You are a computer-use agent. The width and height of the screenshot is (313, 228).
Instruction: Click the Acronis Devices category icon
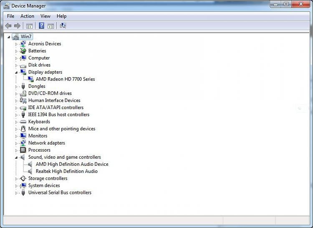pyautogui.click(x=23, y=44)
